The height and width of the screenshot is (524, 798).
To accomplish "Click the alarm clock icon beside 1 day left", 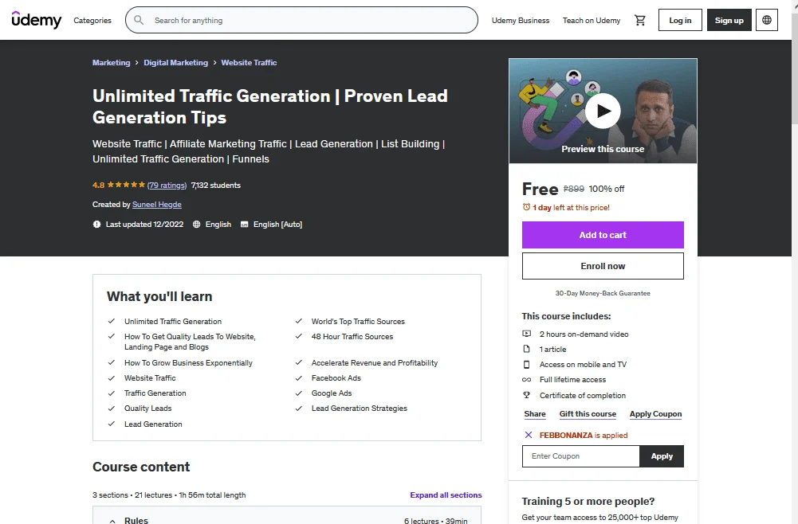I will point(526,207).
